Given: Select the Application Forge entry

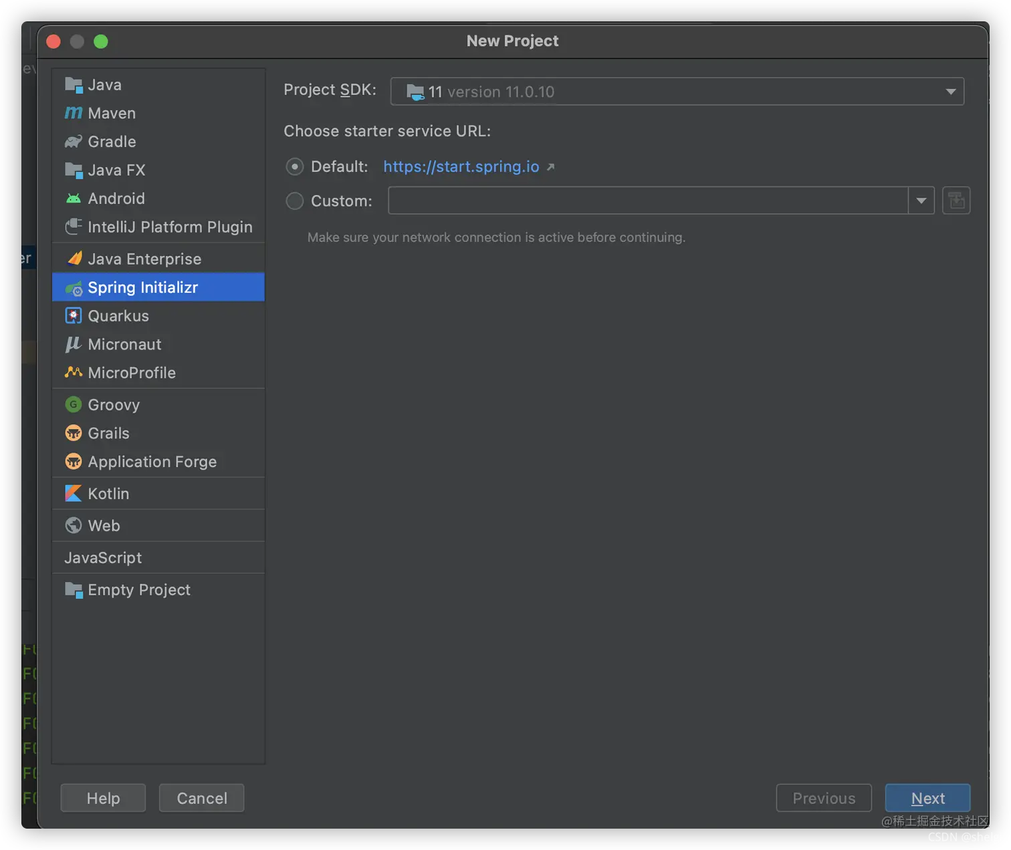Looking at the screenshot, I should [x=158, y=461].
